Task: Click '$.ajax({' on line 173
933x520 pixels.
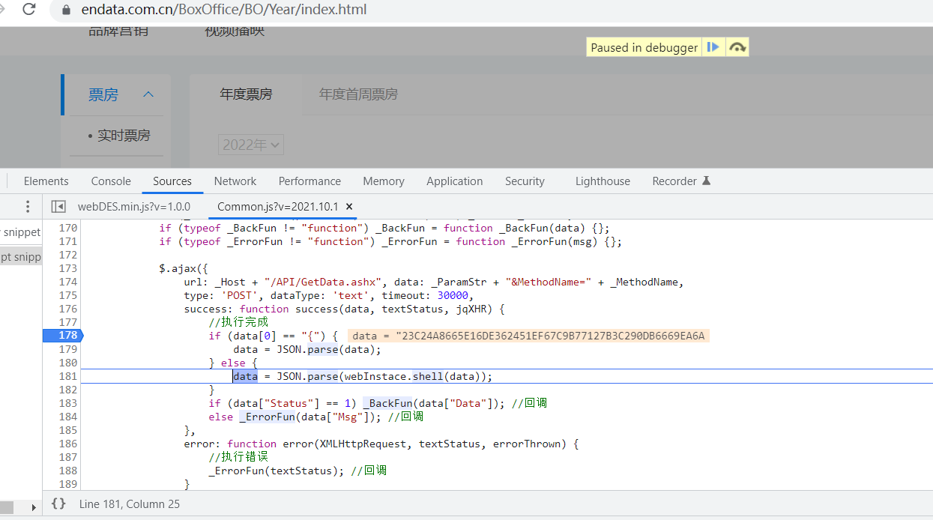Action: (x=184, y=268)
